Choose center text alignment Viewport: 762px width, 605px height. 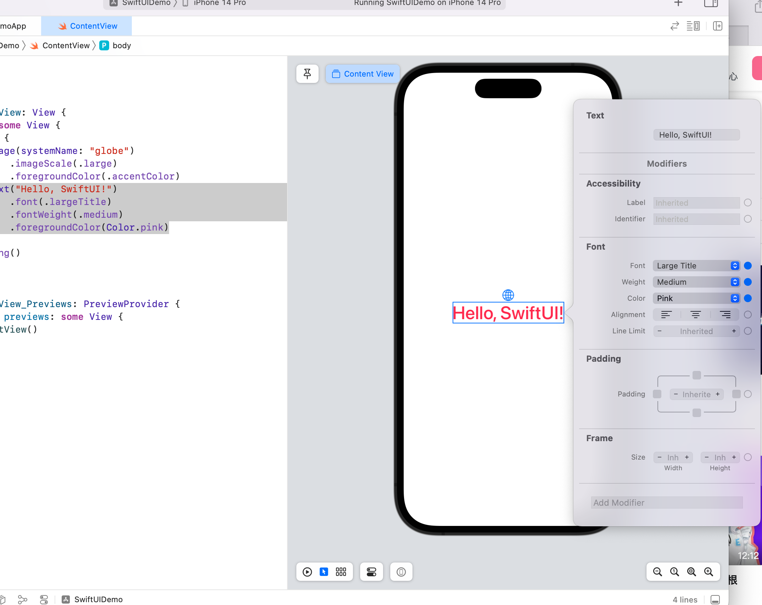click(x=696, y=315)
